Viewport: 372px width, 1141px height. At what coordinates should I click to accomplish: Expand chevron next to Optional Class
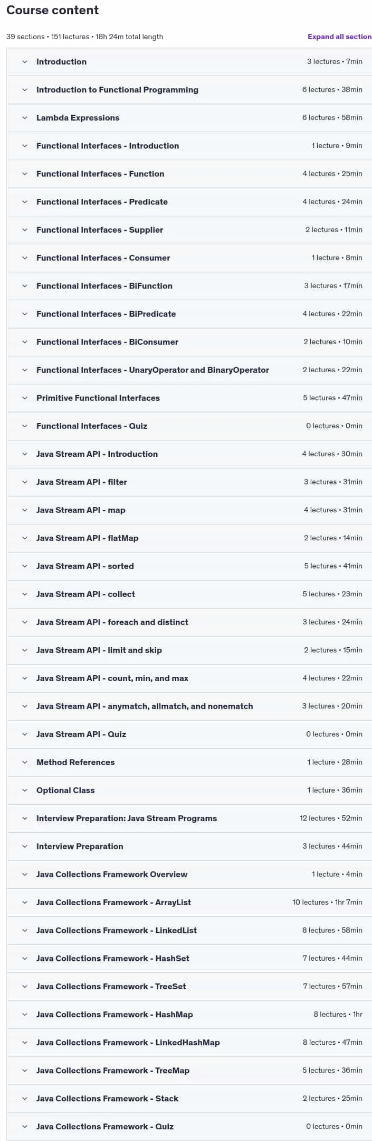(24, 790)
